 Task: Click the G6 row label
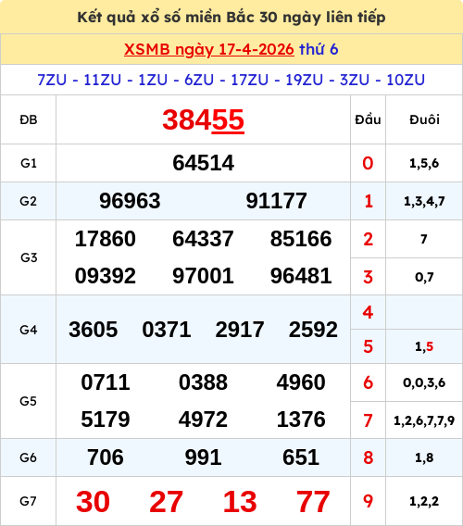[29, 457]
